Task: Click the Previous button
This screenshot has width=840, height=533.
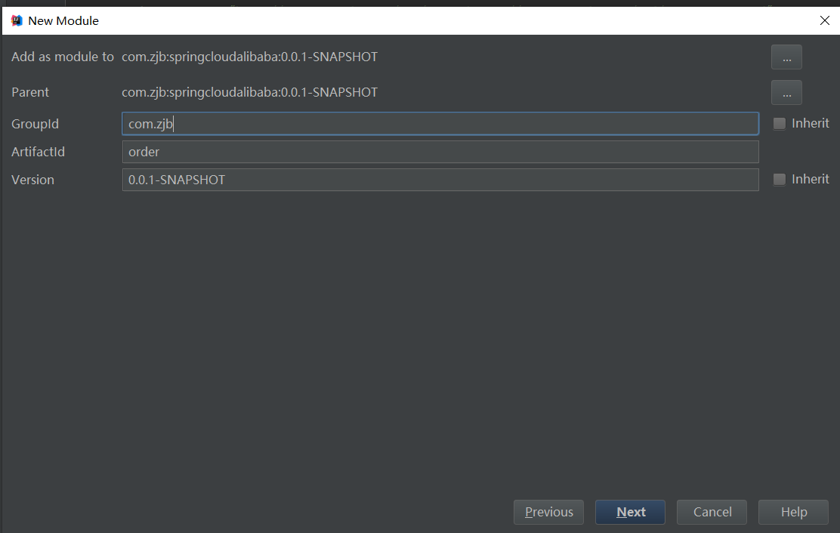Action: click(x=548, y=512)
